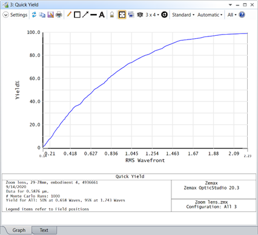Switch to the Graph tab
Screen dimensions: 258x235
pos(19,230)
